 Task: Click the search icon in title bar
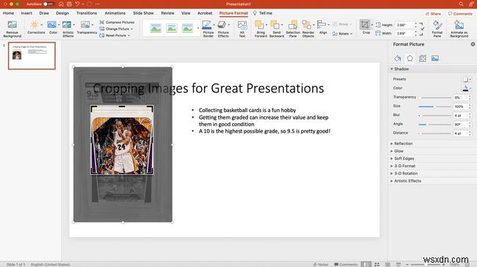461,4
